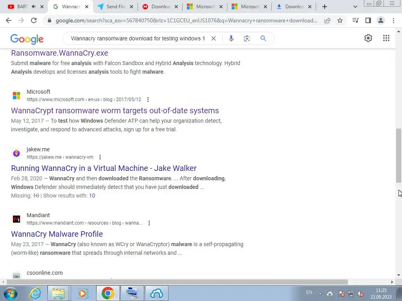The height and width of the screenshot is (301, 402).
Task: Click the Microsoft site name above result
Action: click(x=38, y=92)
